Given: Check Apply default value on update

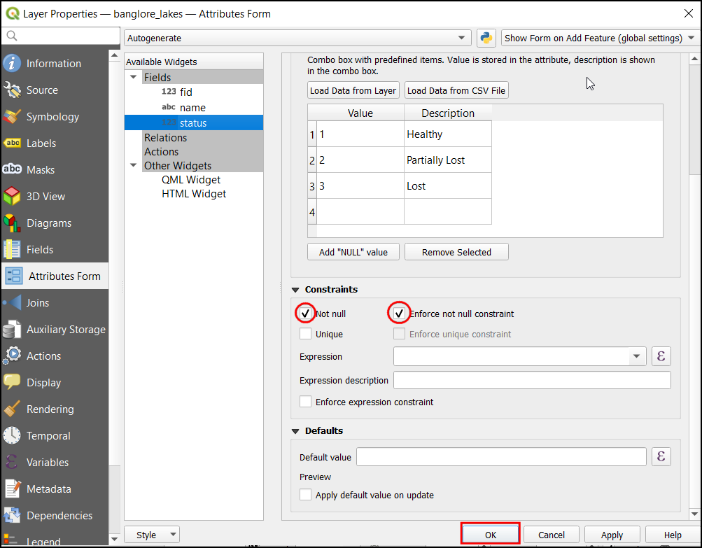Looking at the screenshot, I should (305, 495).
